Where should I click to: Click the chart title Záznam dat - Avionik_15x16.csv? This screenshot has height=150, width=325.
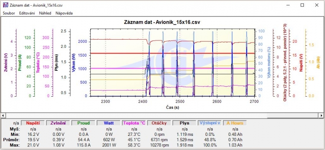coord(162,22)
